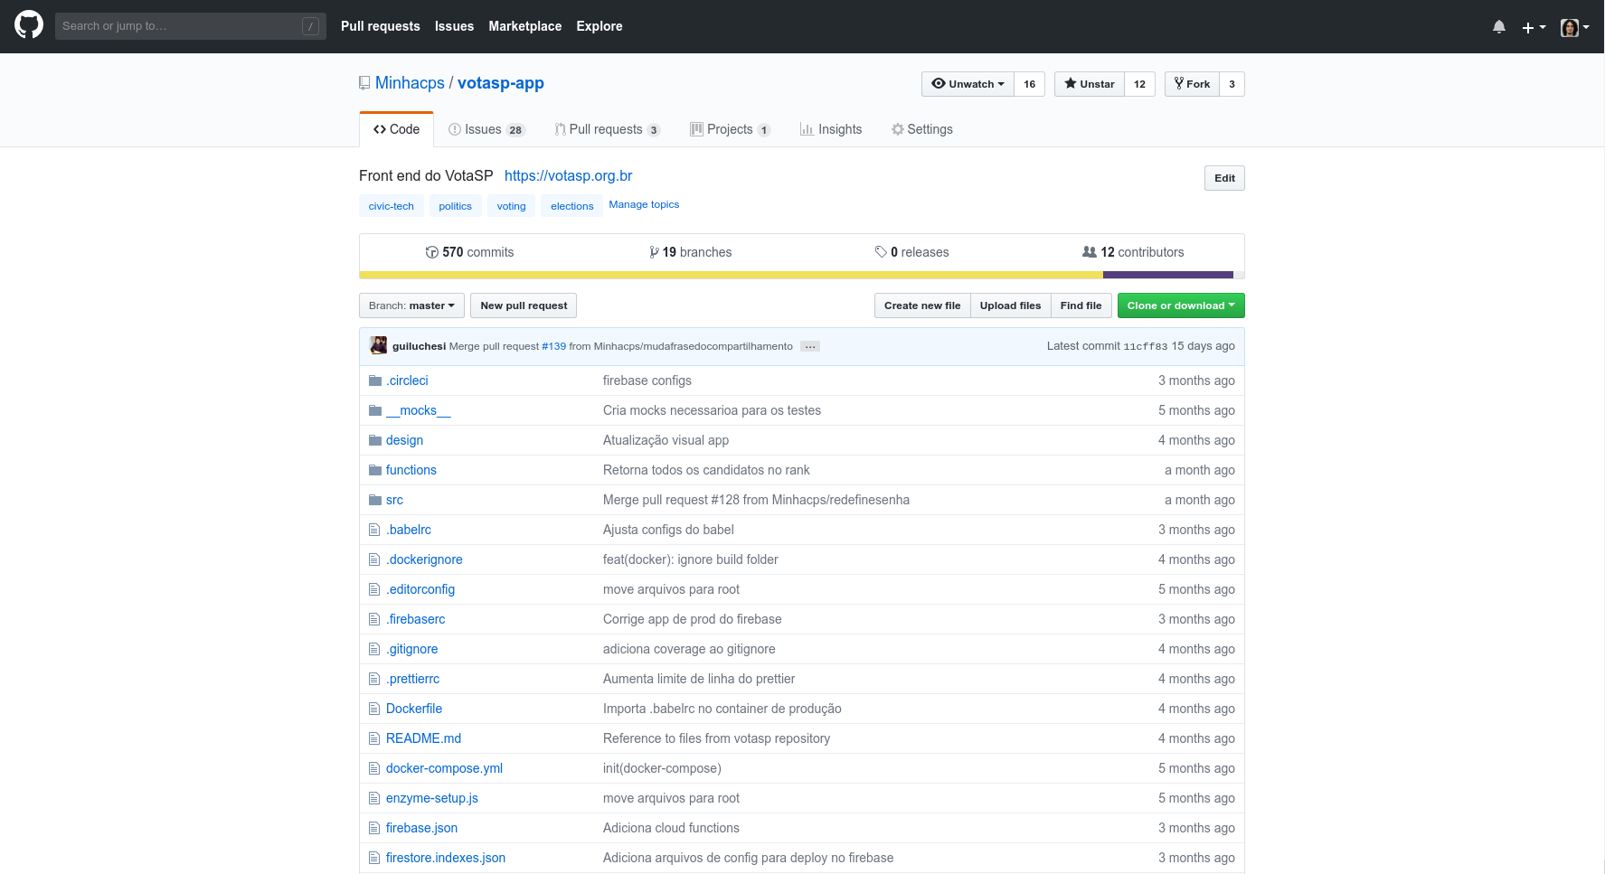1605x874 pixels.
Task: Click the __mocks__ folder icon
Action: point(375,410)
